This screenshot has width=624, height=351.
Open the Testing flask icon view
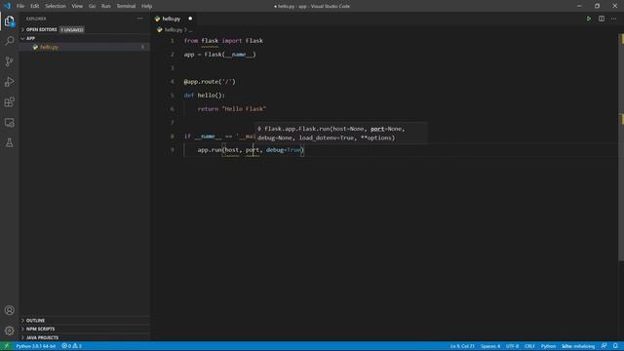pyautogui.click(x=9, y=142)
